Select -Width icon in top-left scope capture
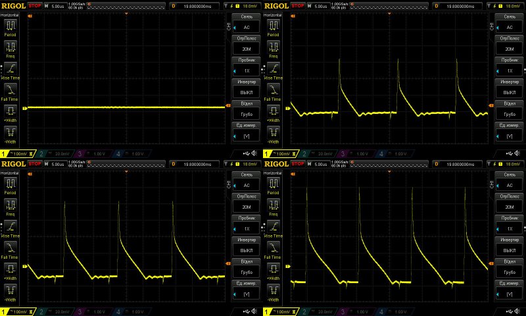This screenshot has width=526, height=316. 11,132
